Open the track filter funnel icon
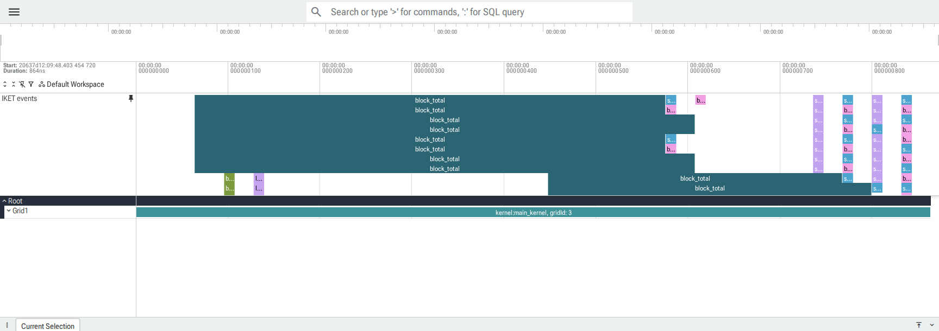 31,84
